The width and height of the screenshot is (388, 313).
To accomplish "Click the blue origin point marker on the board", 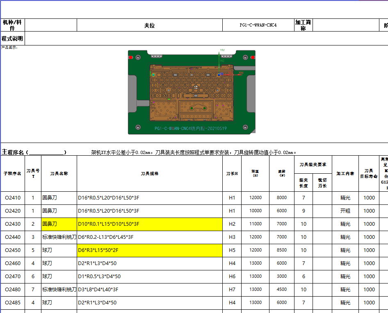I will 219,75.
